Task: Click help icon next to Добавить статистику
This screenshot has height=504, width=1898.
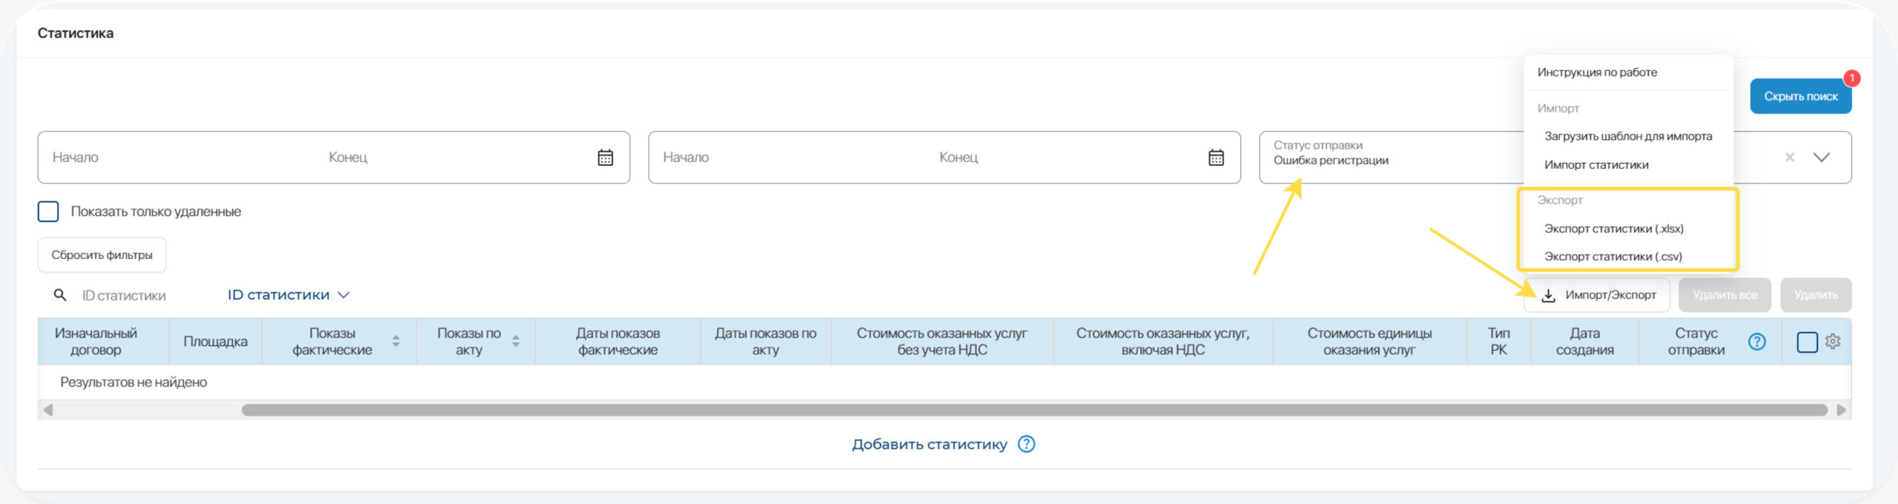Action: tap(1026, 444)
